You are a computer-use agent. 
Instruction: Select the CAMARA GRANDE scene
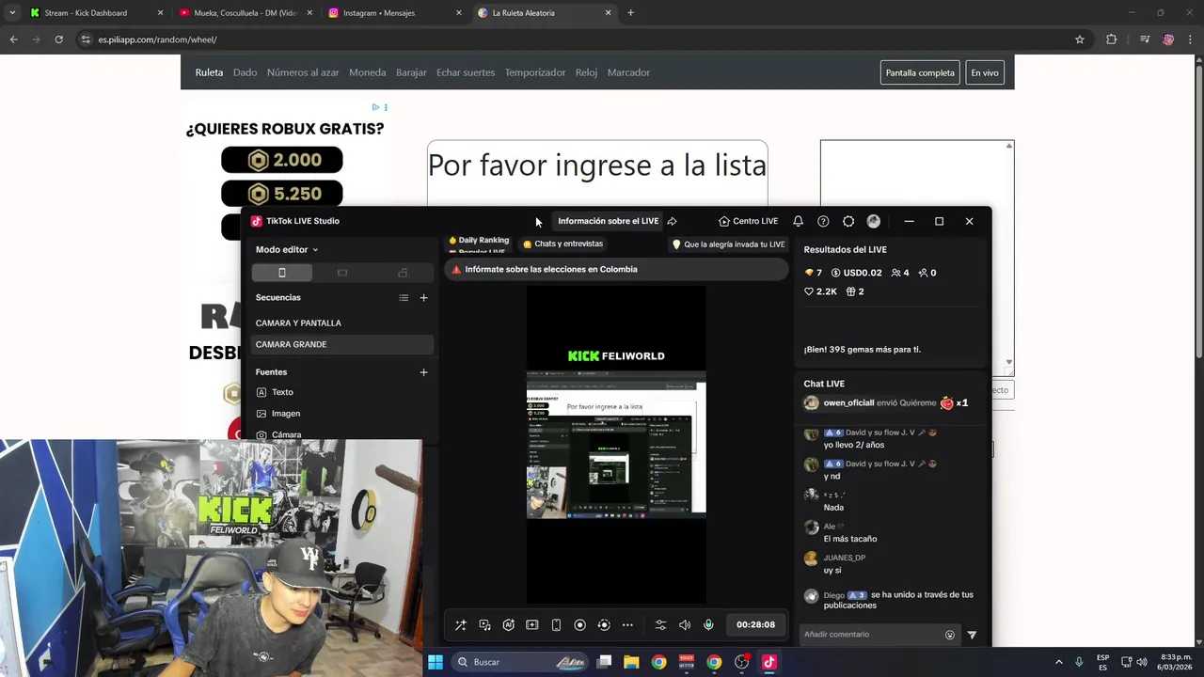click(x=342, y=344)
